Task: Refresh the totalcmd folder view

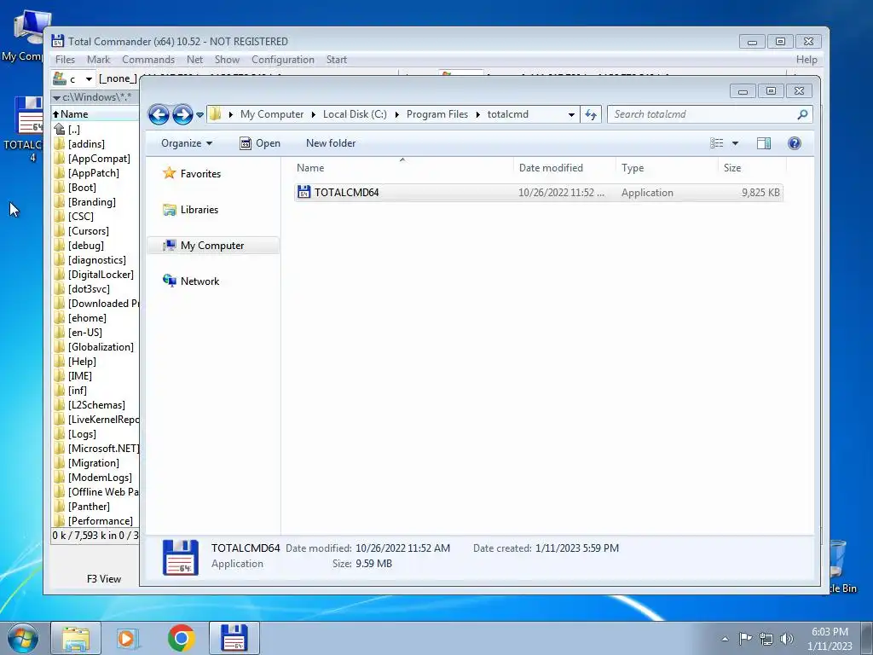Action: [x=590, y=115]
